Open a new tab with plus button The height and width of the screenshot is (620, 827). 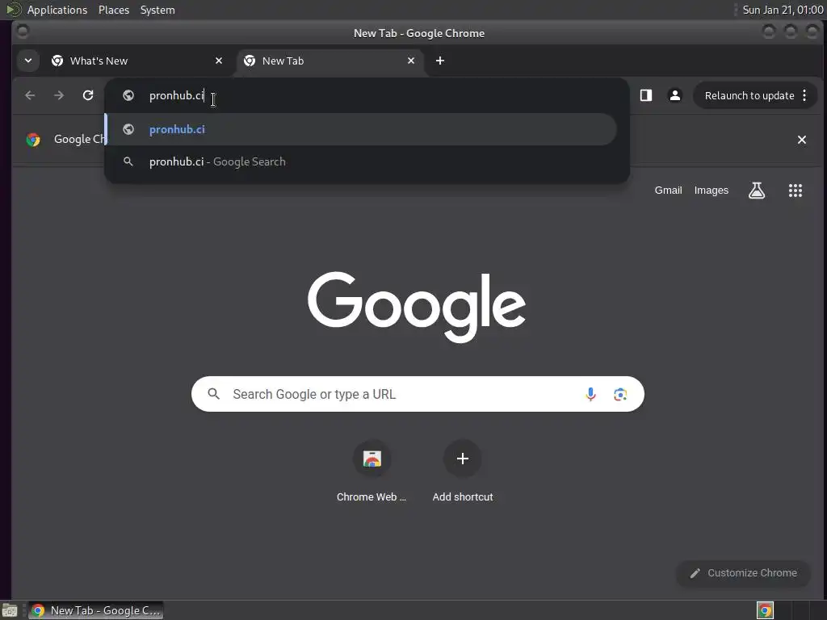pyautogui.click(x=440, y=61)
